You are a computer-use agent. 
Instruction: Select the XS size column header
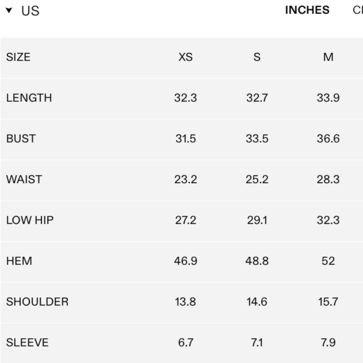[x=185, y=57]
